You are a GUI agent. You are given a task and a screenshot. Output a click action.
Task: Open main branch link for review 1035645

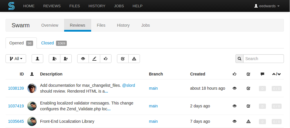(153, 121)
